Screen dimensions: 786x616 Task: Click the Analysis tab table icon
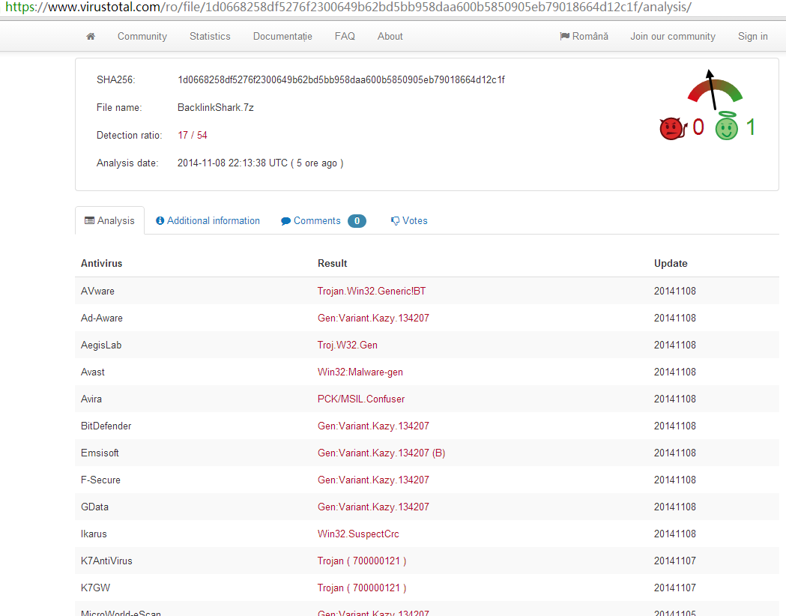[89, 220]
